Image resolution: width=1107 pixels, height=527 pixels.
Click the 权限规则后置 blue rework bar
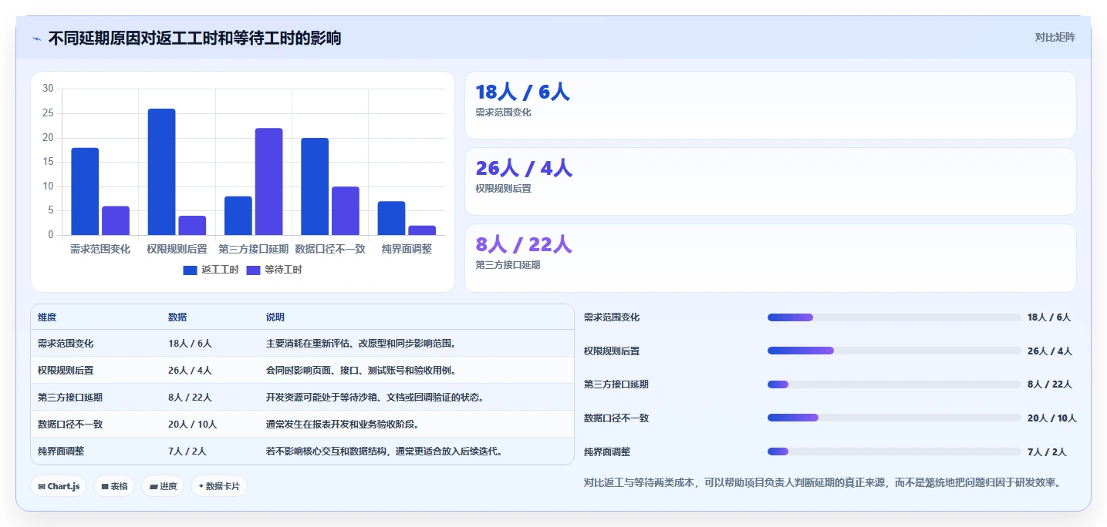pyautogui.click(x=162, y=172)
